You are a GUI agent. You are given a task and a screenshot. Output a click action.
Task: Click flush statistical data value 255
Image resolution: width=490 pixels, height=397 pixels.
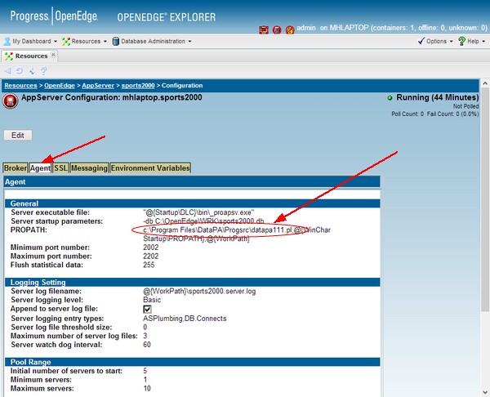click(x=149, y=265)
